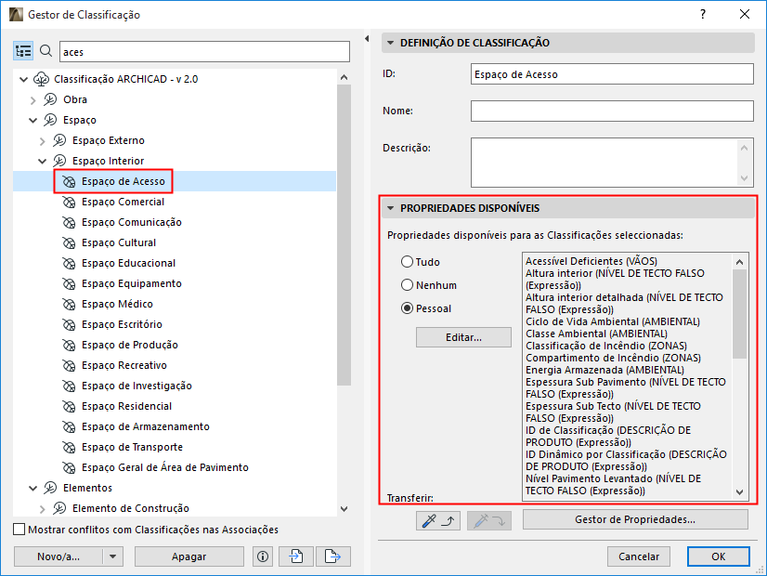Click Classe Ambiental (AMBIENTAL) in list
767x576 pixels.
click(596, 334)
